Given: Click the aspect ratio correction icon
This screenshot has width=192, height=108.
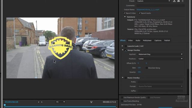Looking at the screenshot, I should coord(91,102).
